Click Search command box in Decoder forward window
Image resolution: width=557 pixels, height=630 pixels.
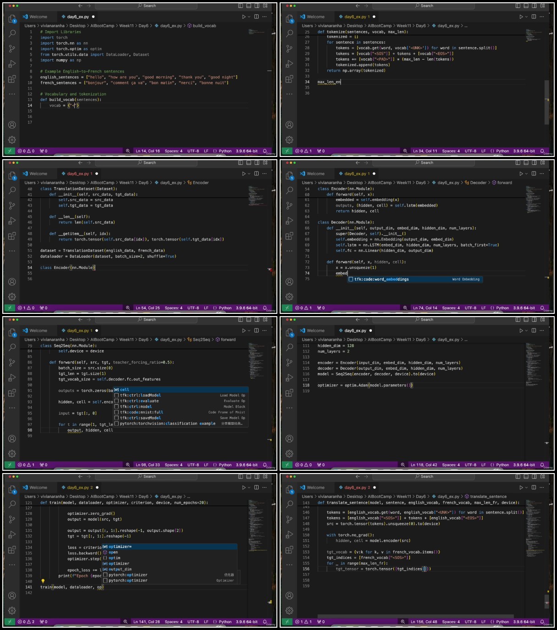424,163
